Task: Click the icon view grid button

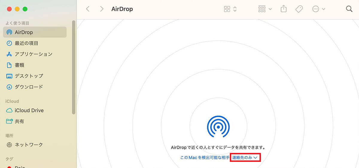Action: (227, 9)
